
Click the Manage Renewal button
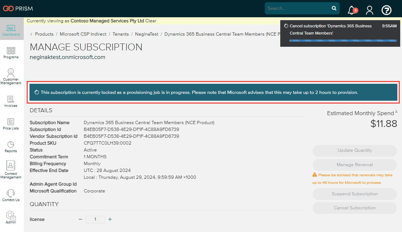pos(354,165)
